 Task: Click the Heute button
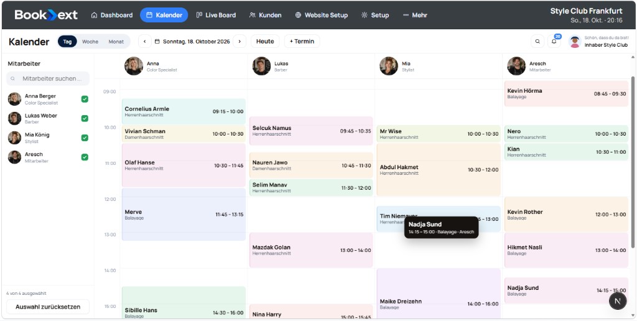point(265,42)
